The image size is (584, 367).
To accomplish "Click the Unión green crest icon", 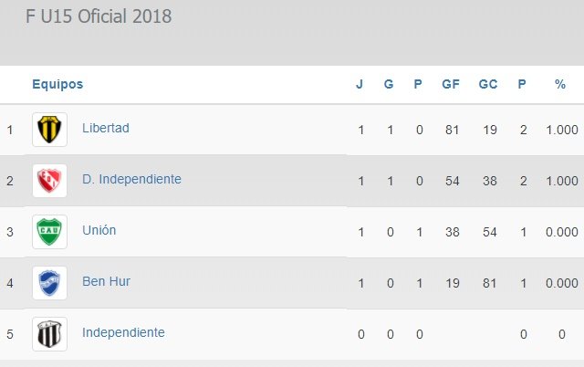I will tap(49, 231).
